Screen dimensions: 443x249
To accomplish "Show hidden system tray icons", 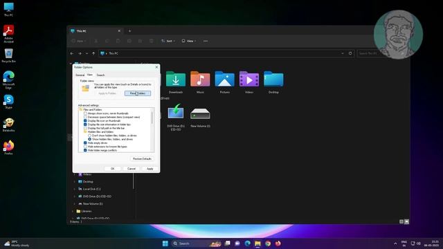I will pos(395,243).
